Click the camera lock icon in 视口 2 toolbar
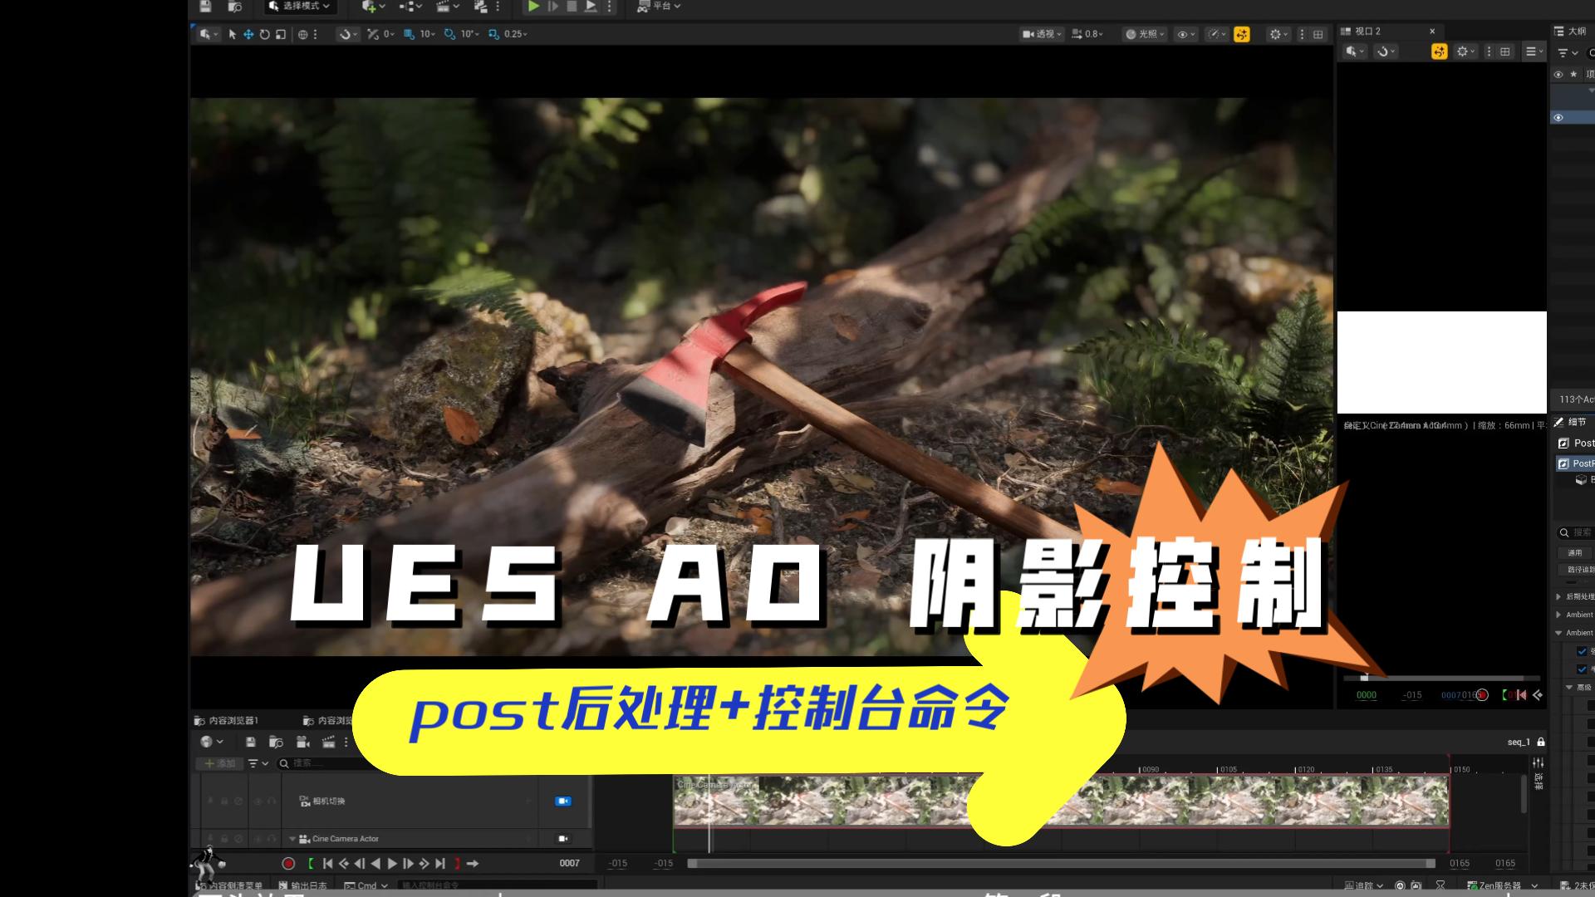This screenshot has width=1595, height=897. click(1439, 51)
